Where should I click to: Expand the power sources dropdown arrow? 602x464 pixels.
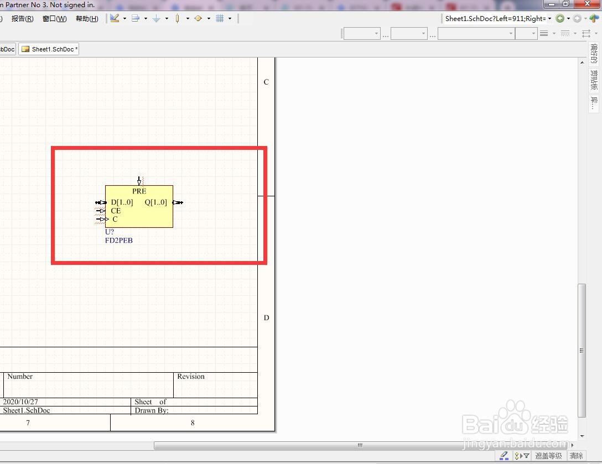(167, 18)
